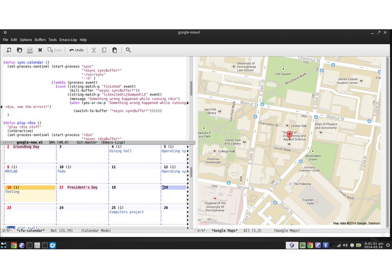Click (Calendar Mode) in the mode line
The width and height of the screenshot is (392, 278).
pyautogui.click(x=96, y=231)
